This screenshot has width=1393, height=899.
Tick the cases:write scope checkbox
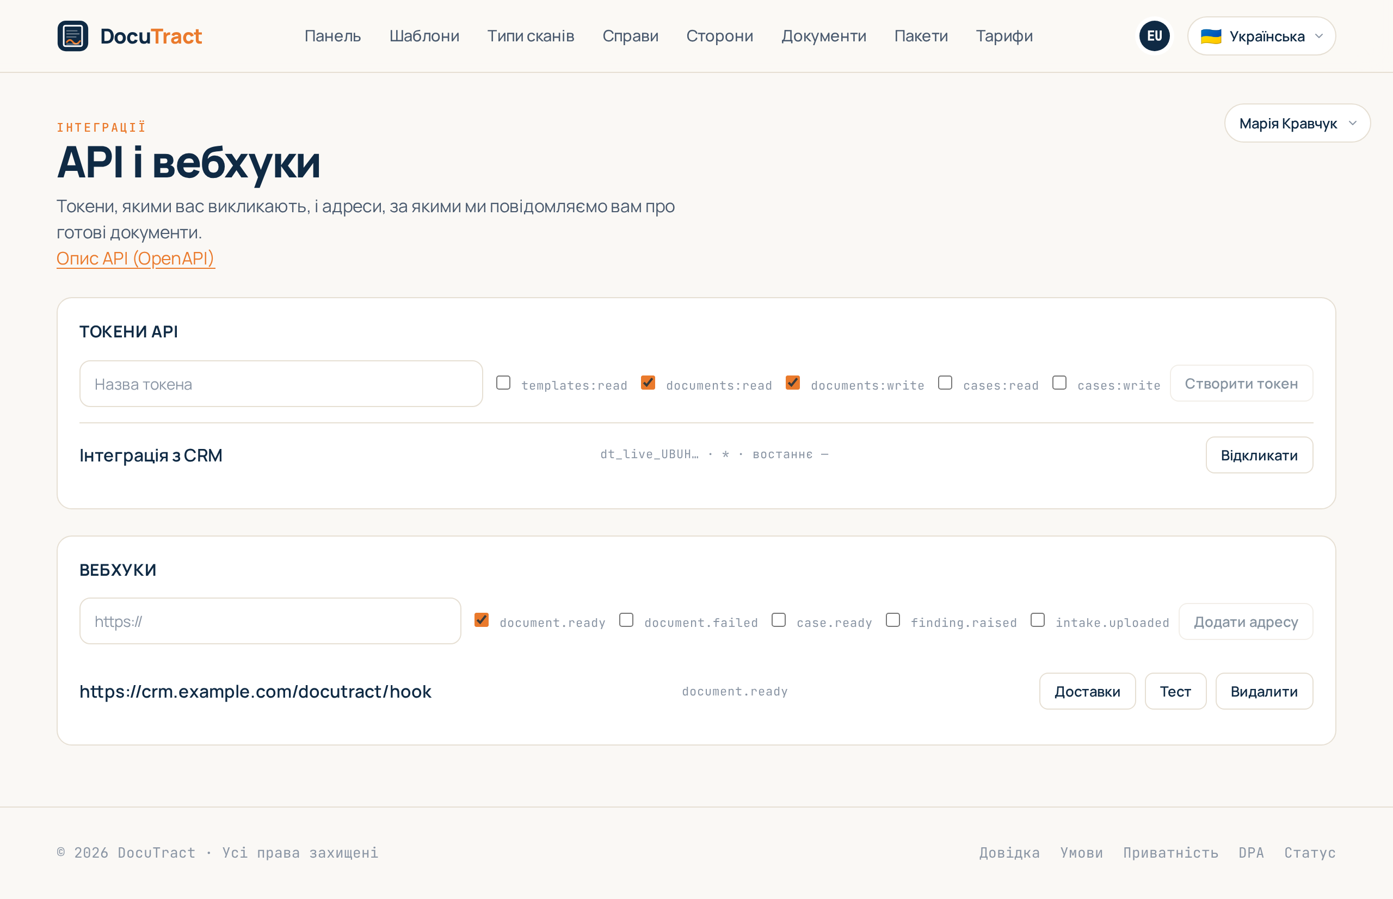coord(1059,383)
